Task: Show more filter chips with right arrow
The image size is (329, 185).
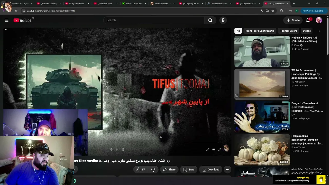Action: tap(319, 31)
